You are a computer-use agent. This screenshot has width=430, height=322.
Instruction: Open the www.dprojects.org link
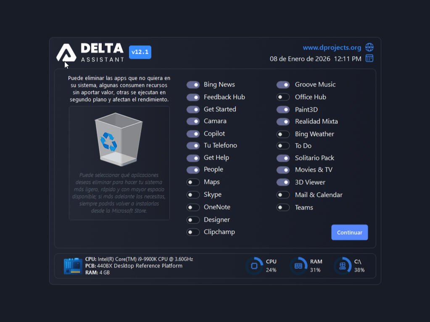tap(332, 47)
